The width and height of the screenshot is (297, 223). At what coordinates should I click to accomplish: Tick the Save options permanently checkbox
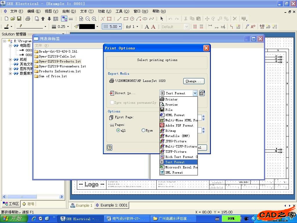pos(112,102)
